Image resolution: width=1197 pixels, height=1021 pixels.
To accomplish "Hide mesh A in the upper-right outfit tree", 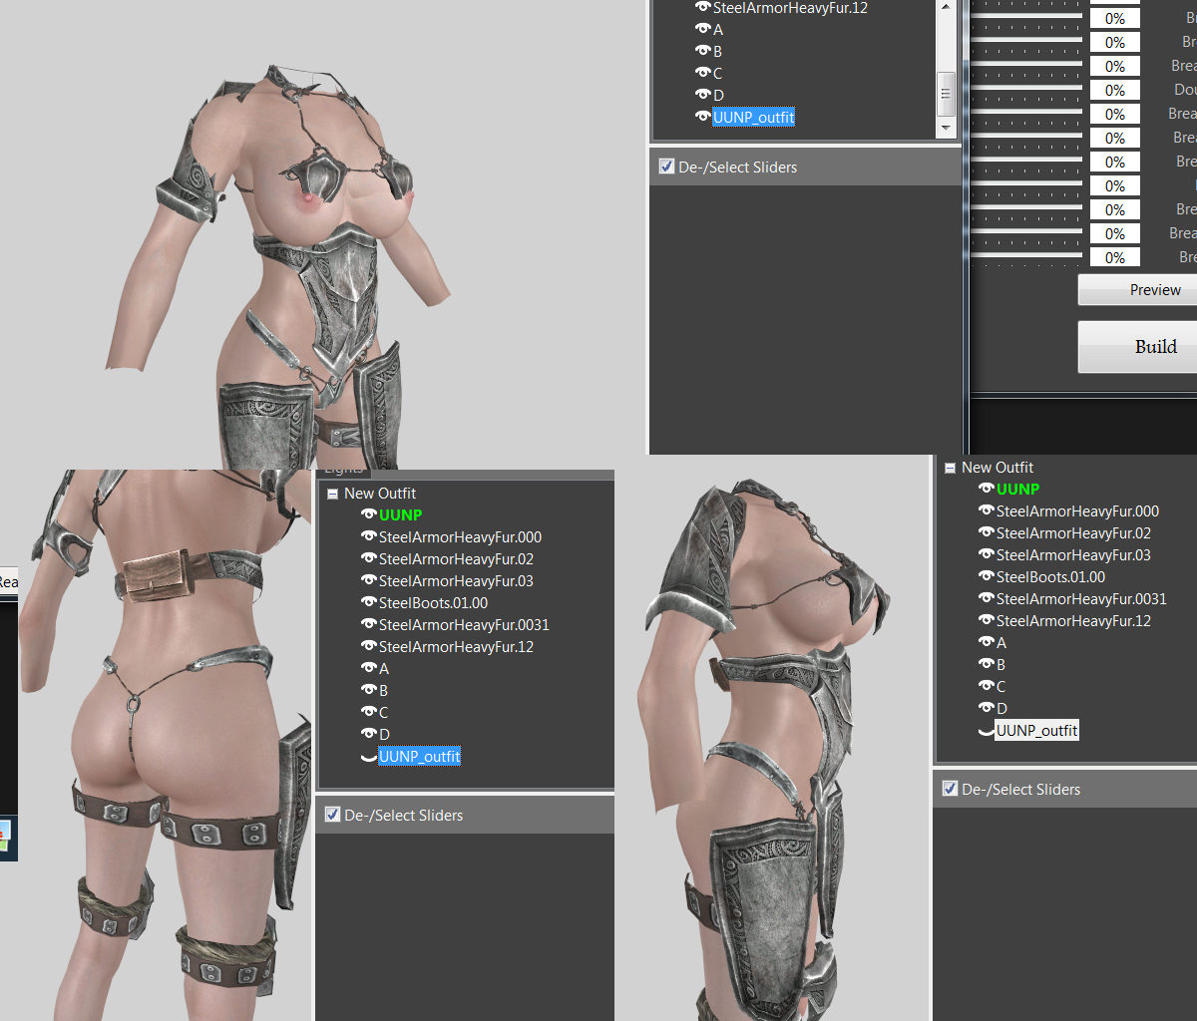I will 703,30.
